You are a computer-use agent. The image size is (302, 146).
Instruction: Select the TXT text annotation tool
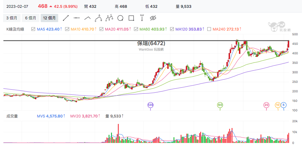[x=142, y=18]
